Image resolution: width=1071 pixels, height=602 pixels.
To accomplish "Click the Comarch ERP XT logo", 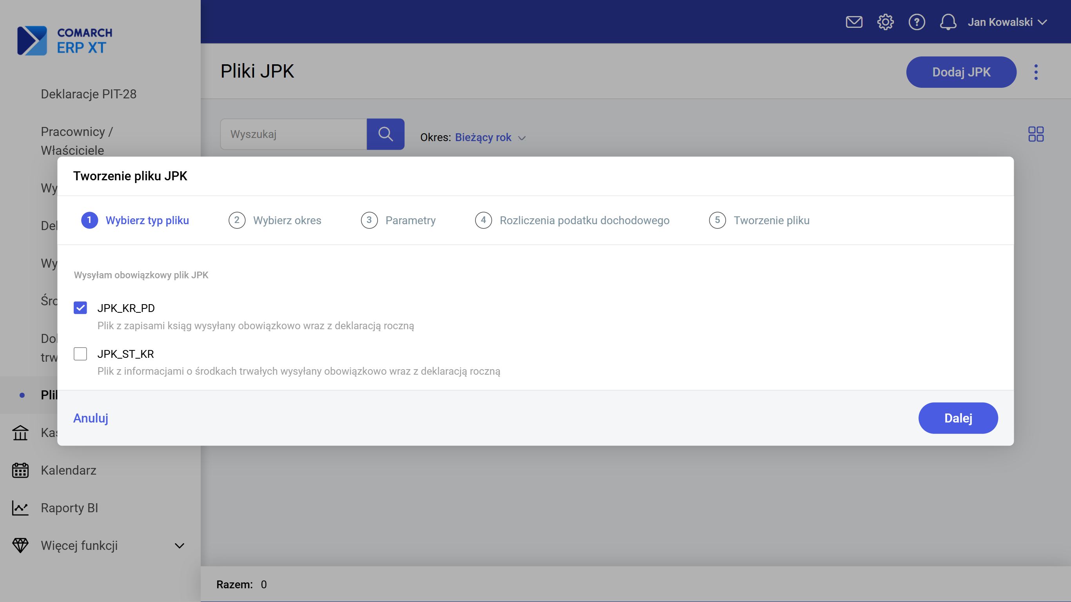I will tap(65, 40).
